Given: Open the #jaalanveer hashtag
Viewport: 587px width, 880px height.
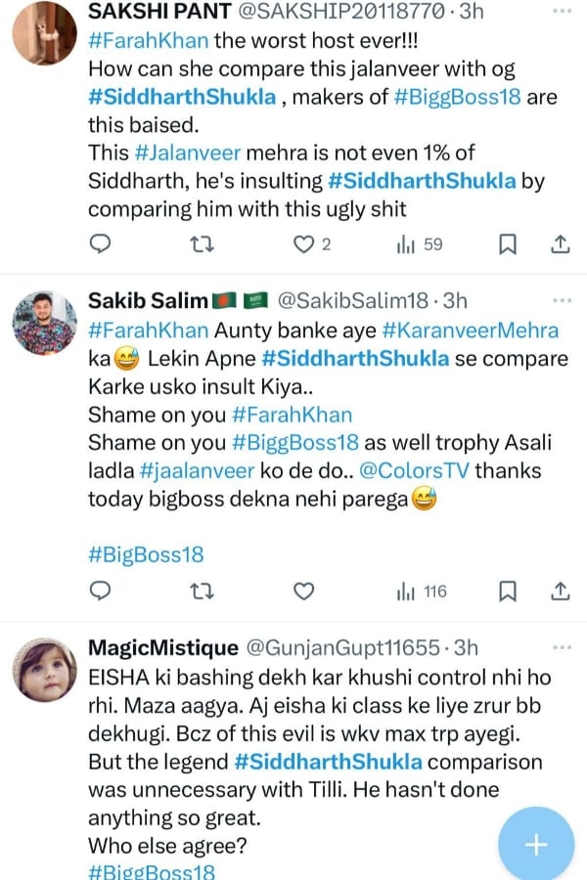Looking at the screenshot, I should 188,472.
